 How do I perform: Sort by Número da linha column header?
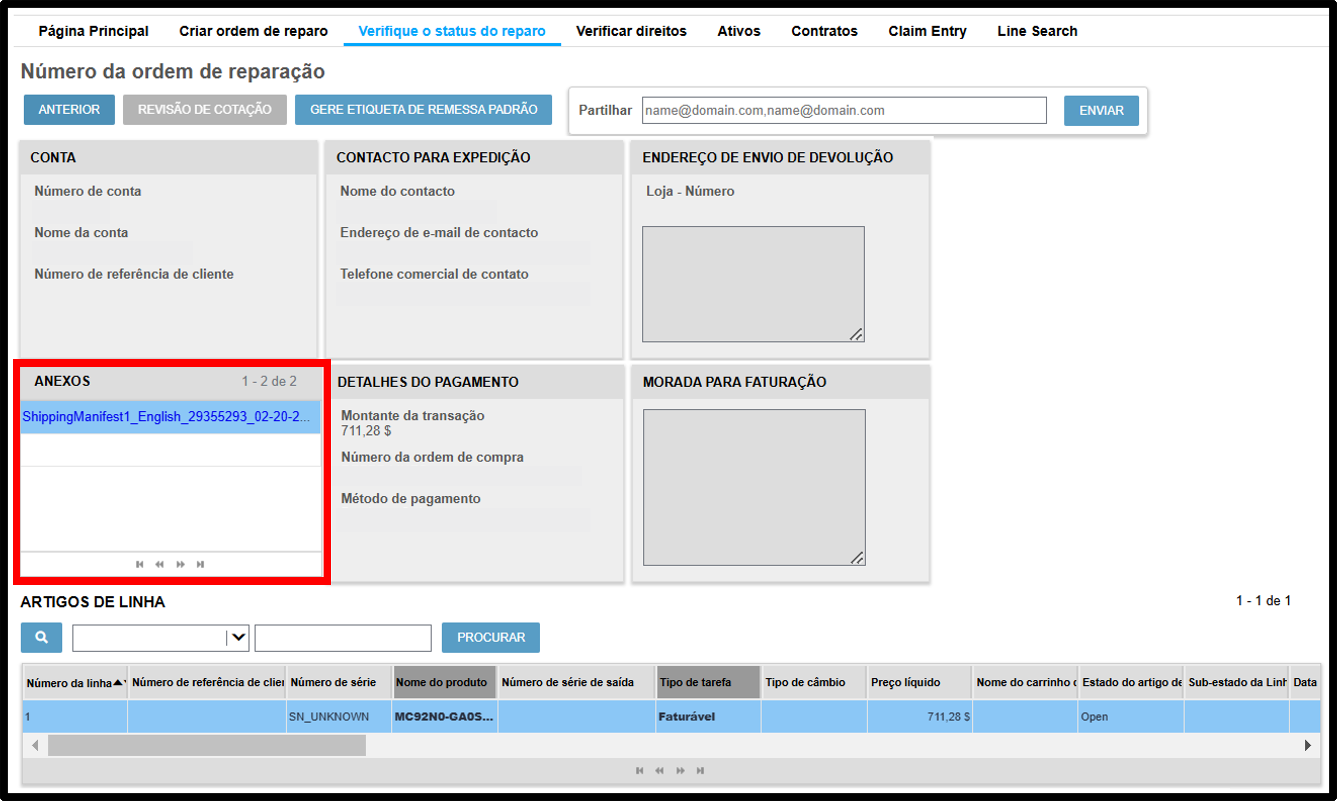(x=74, y=683)
